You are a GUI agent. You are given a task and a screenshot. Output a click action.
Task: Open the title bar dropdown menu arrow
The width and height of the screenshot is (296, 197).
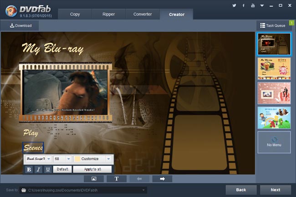pyautogui.click(x=262, y=5)
